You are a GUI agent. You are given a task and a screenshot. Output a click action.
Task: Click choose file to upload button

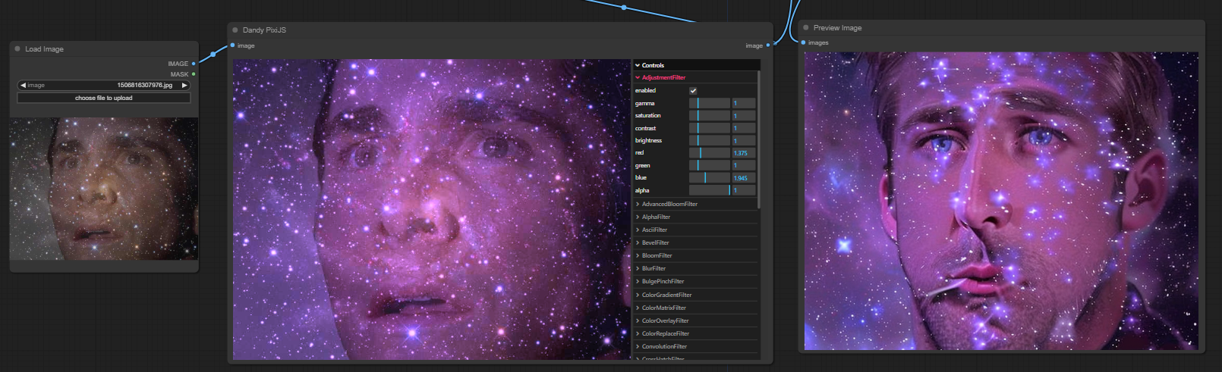(x=104, y=98)
